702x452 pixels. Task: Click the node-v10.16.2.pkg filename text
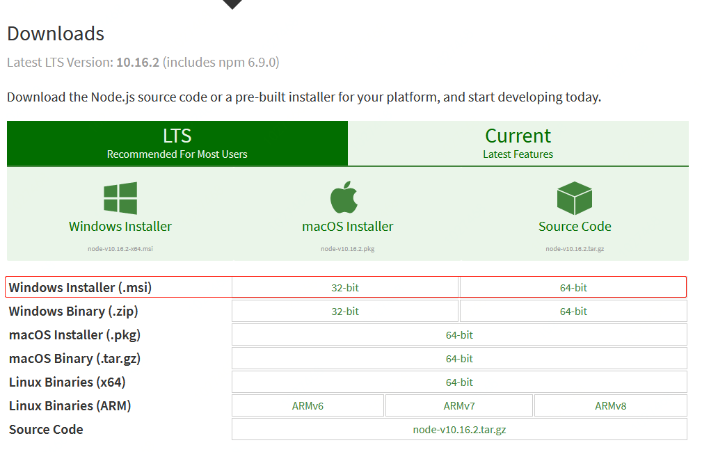347,249
